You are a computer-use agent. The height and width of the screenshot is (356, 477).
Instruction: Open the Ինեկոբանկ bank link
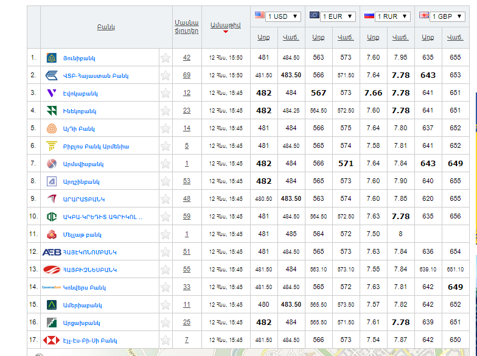(80, 111)
